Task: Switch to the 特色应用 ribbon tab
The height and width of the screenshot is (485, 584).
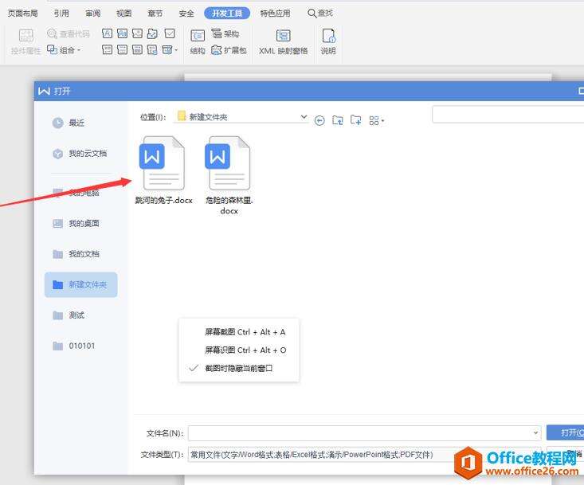Action: click(275, 14)
